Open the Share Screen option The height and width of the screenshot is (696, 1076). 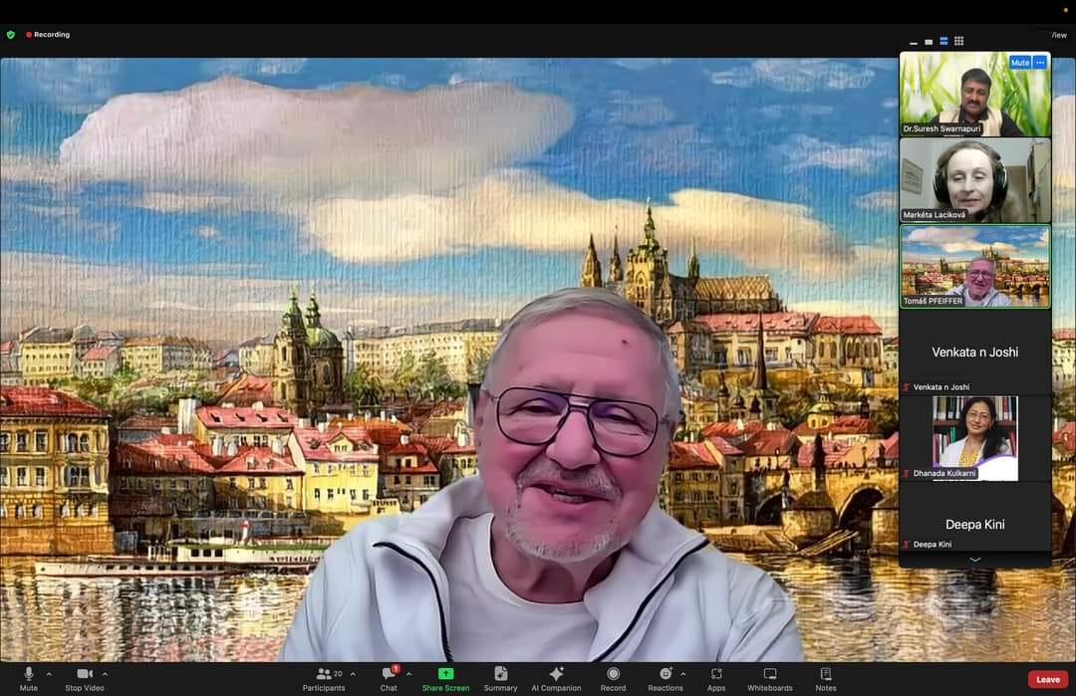point(445,678)
